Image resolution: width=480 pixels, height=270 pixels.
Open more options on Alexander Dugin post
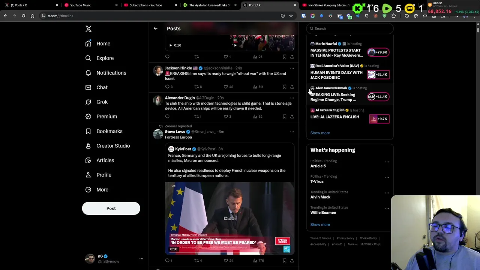(292, 98)
